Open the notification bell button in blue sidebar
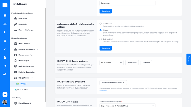 click(x=5, y=94)
